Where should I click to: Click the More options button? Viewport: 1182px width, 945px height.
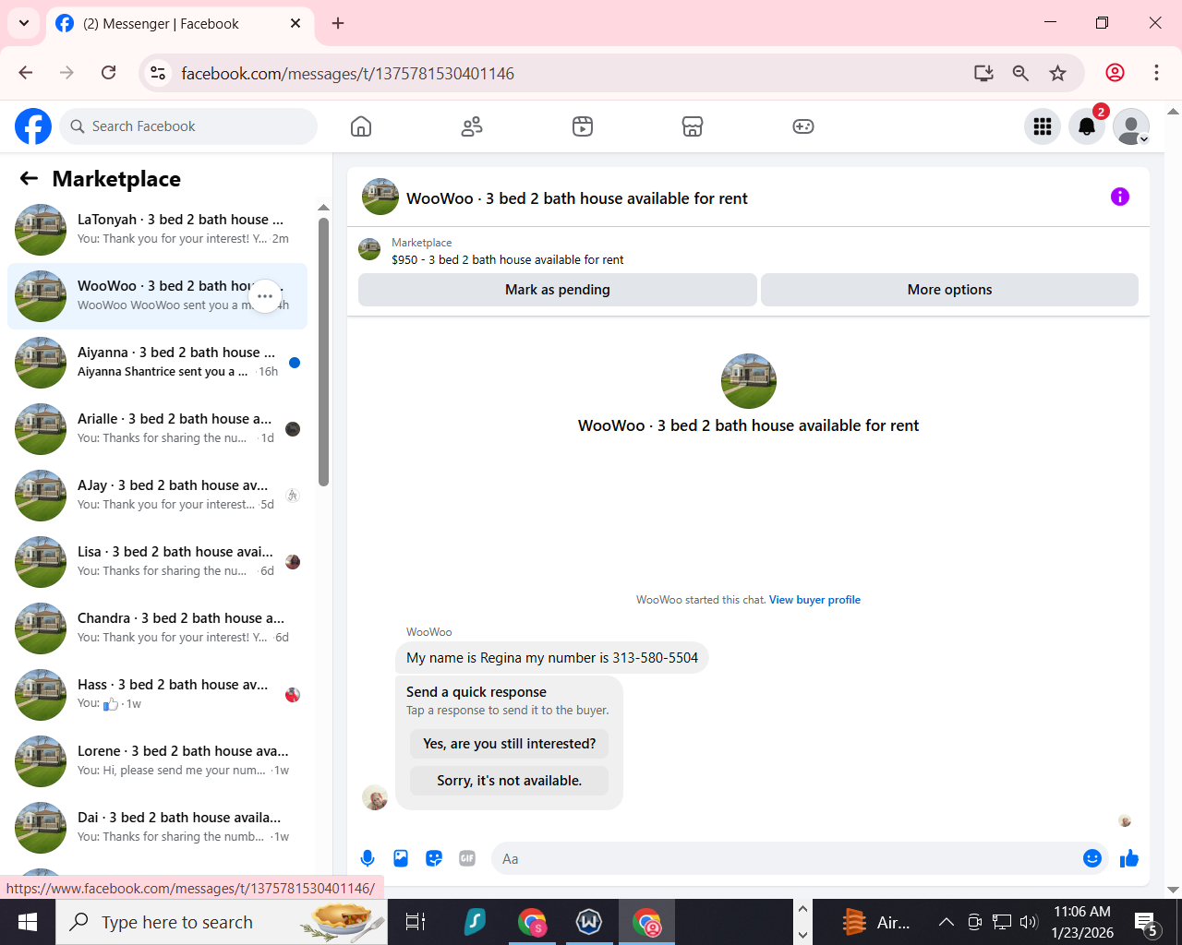(949, 290)
